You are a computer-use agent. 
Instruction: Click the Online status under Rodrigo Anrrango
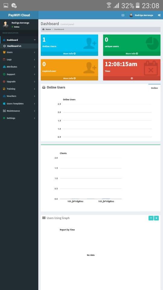click(15, 27)
